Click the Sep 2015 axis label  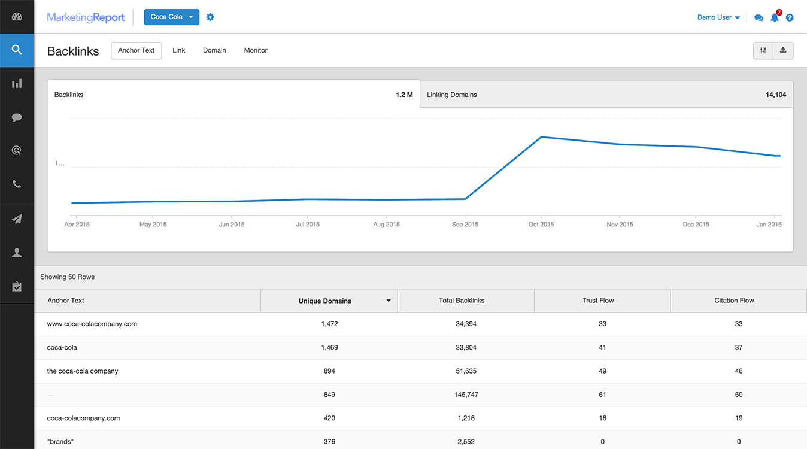pyautogui.click(x=465, y=224)
